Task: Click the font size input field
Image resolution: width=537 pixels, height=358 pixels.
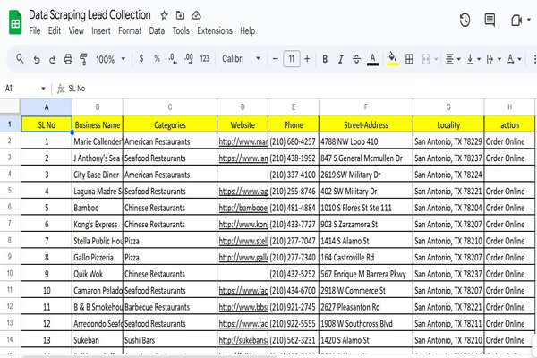Action: (291, 59)
